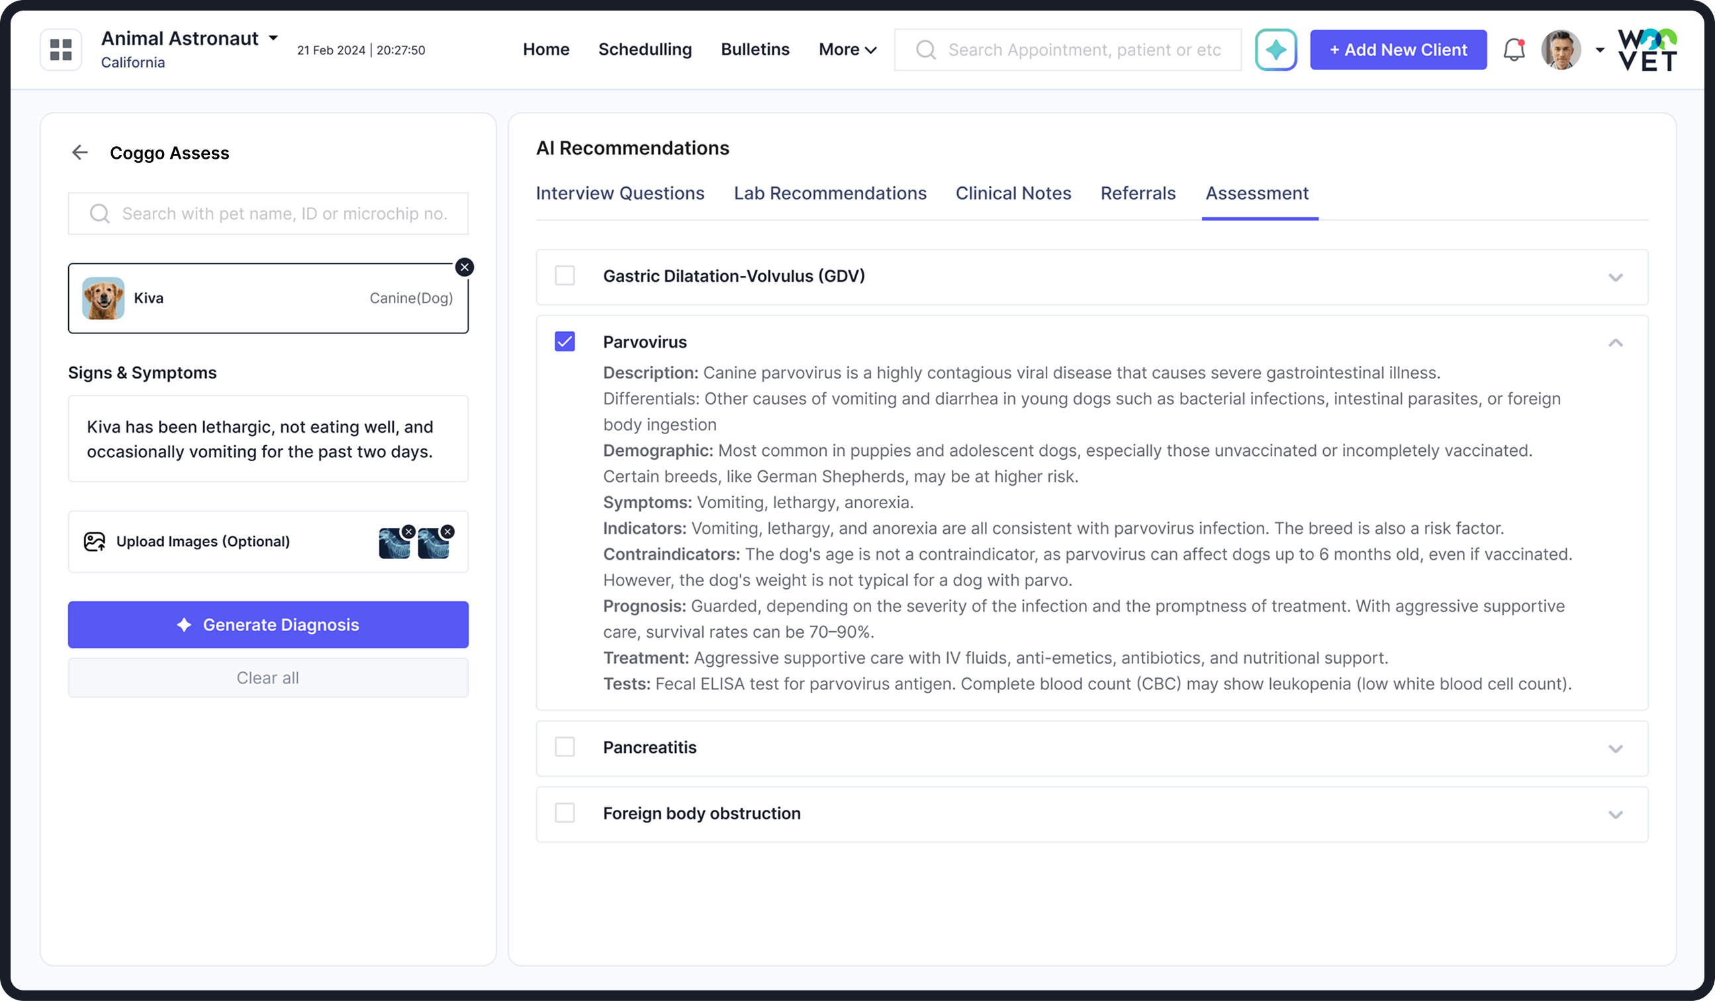Viewport: 1715px width, 1001px height.
Task: Click the upload images icon
Action: point(95,541)
